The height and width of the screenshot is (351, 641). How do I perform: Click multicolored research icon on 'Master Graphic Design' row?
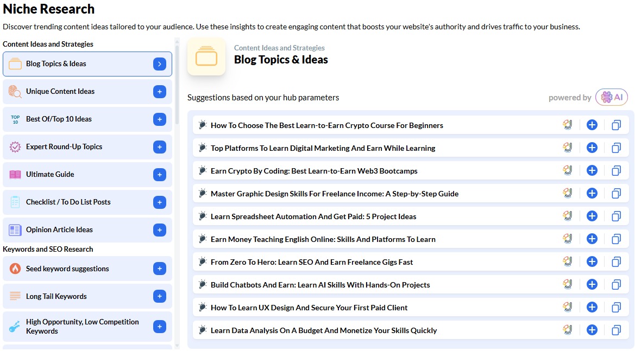pos(568,193)
